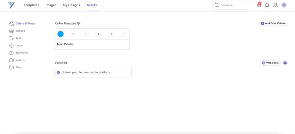The width and height of the screenshot is (295, 134).
Task: Go to the Images top navigation tab
Action: 51,5
